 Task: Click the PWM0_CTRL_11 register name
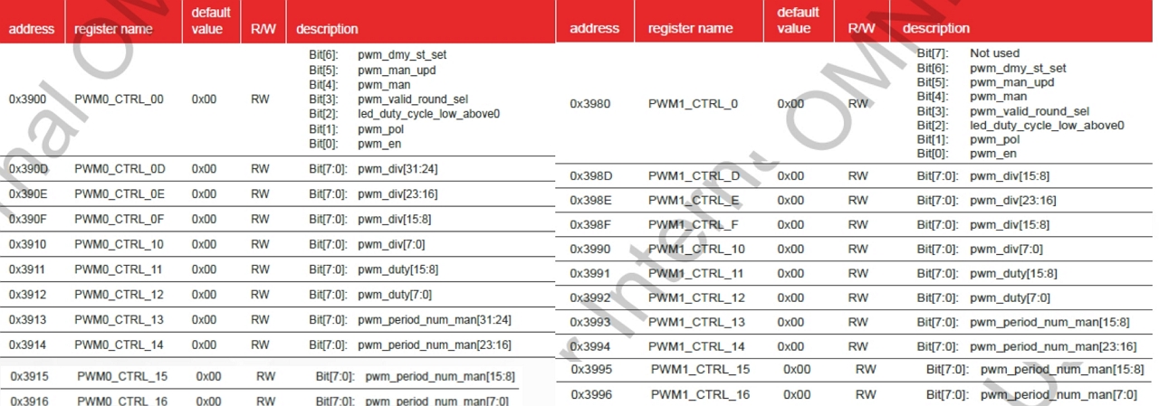point(120,269)
